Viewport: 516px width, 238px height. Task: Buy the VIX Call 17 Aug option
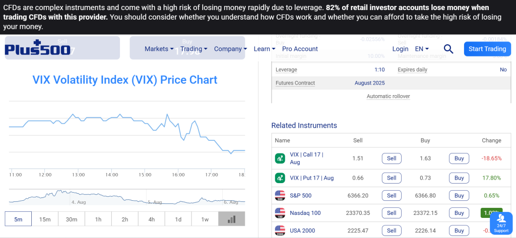pos(459,158)
